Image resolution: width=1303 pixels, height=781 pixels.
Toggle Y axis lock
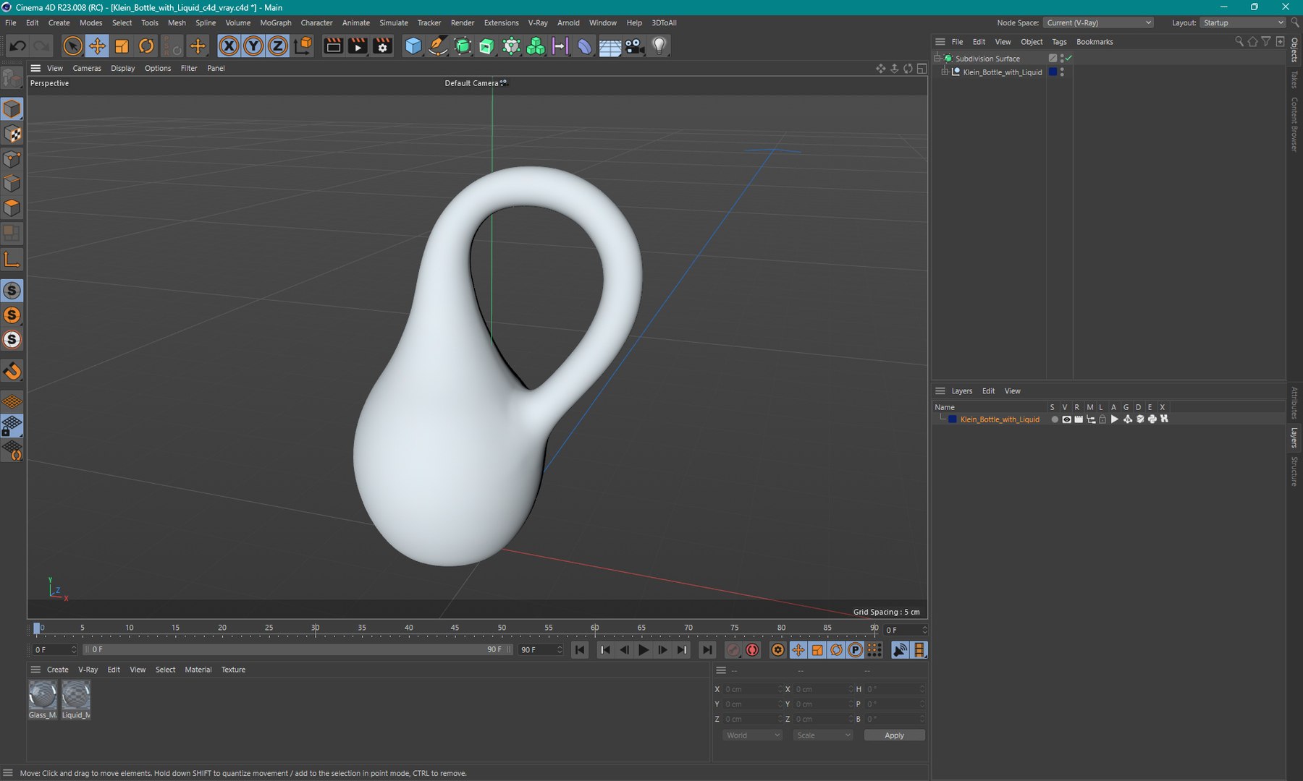(x=253, y=46)
